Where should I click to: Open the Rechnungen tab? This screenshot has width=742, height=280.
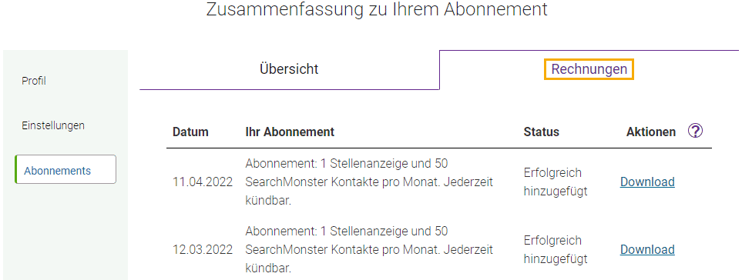(589, 69)
